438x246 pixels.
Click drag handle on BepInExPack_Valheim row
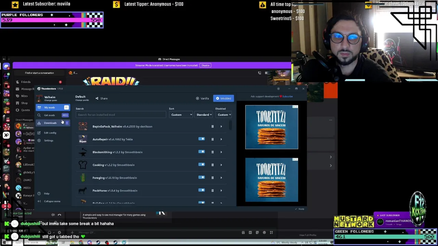pyautogui.click(x=212, y=126)
